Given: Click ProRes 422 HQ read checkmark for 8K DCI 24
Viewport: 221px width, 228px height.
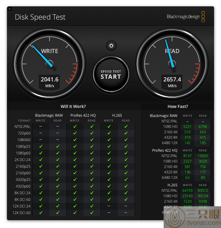Looking at the screenshot, I should pyautogui.click(x=92, y=193).
